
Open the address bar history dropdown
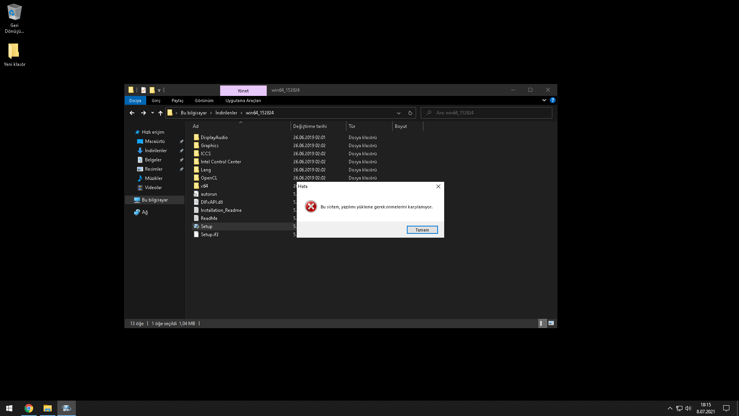(399, 113)
